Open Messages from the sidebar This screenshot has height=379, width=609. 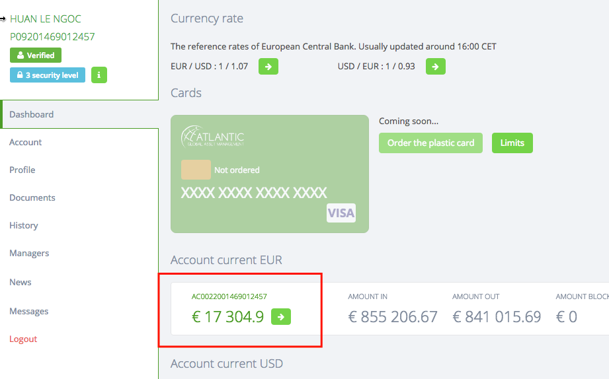29,311
